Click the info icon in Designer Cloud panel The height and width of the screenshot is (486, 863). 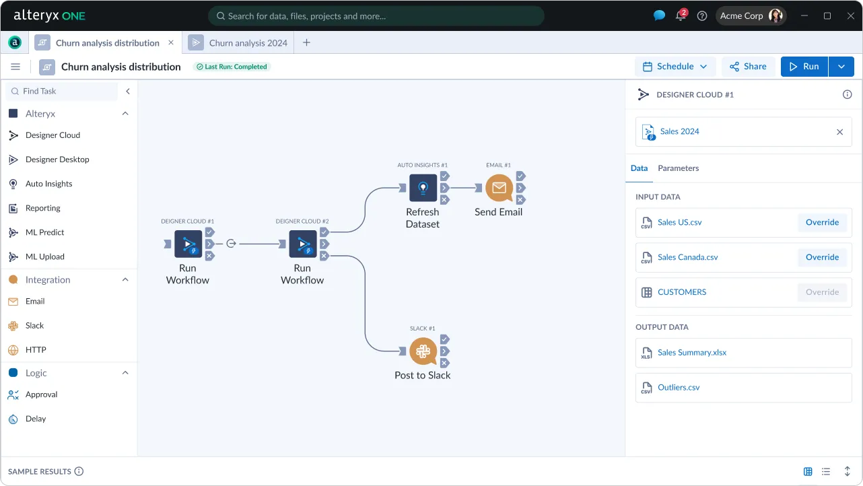tap(848, 95)
